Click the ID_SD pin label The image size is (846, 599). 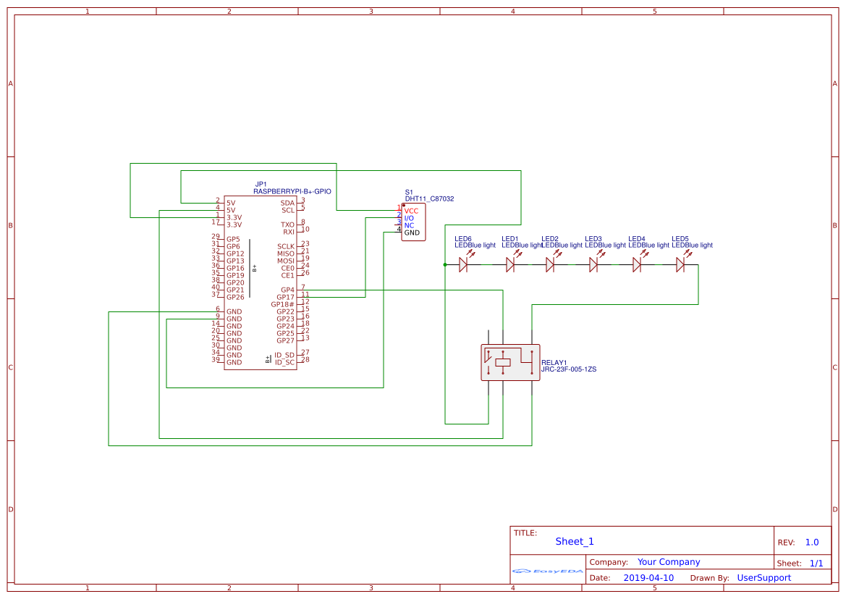click(x=284, y=356)
